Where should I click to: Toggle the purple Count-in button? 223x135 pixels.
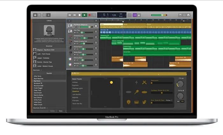point(135,15)
